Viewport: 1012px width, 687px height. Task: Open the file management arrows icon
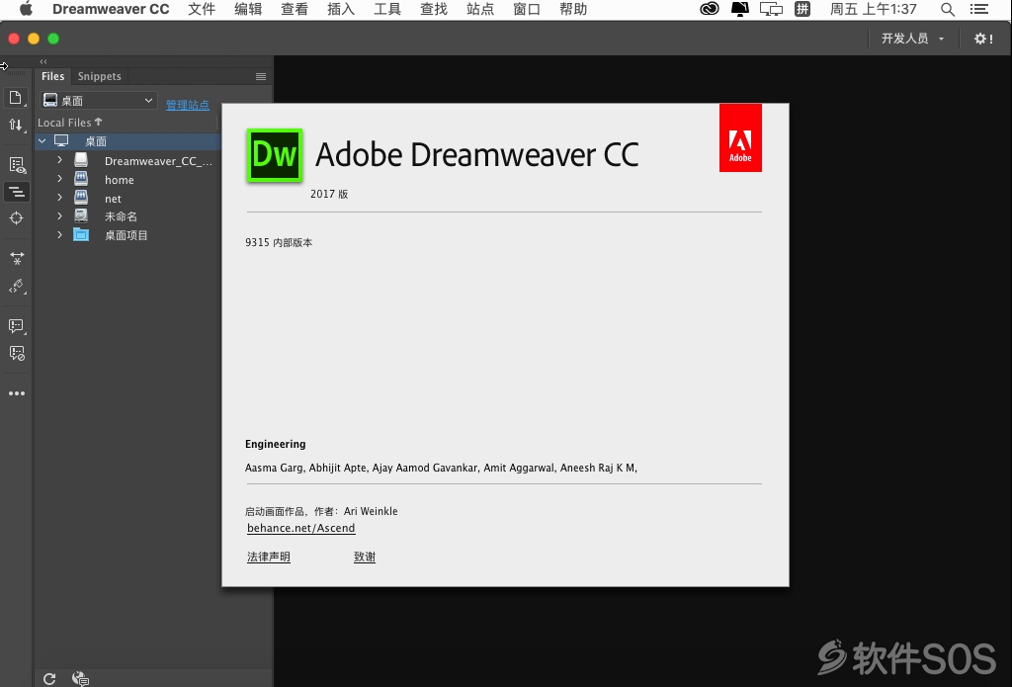[x=16, y=125]
